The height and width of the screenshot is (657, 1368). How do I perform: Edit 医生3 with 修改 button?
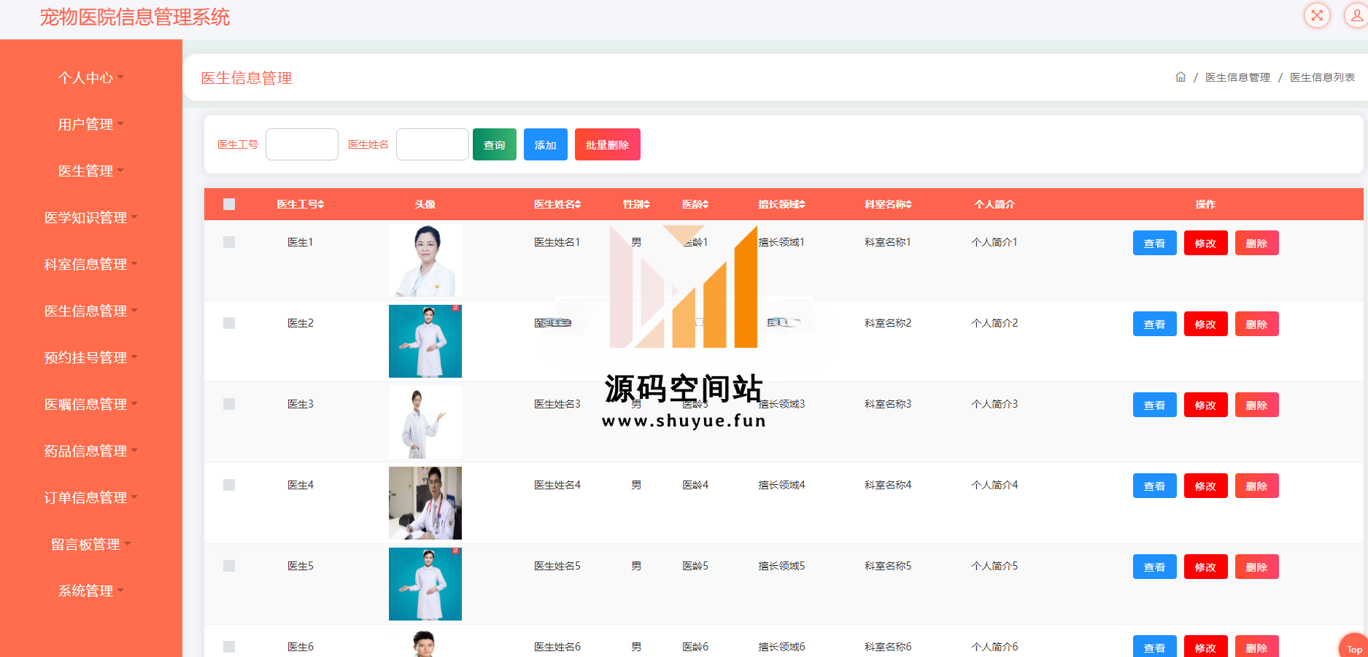point(1206,405)
